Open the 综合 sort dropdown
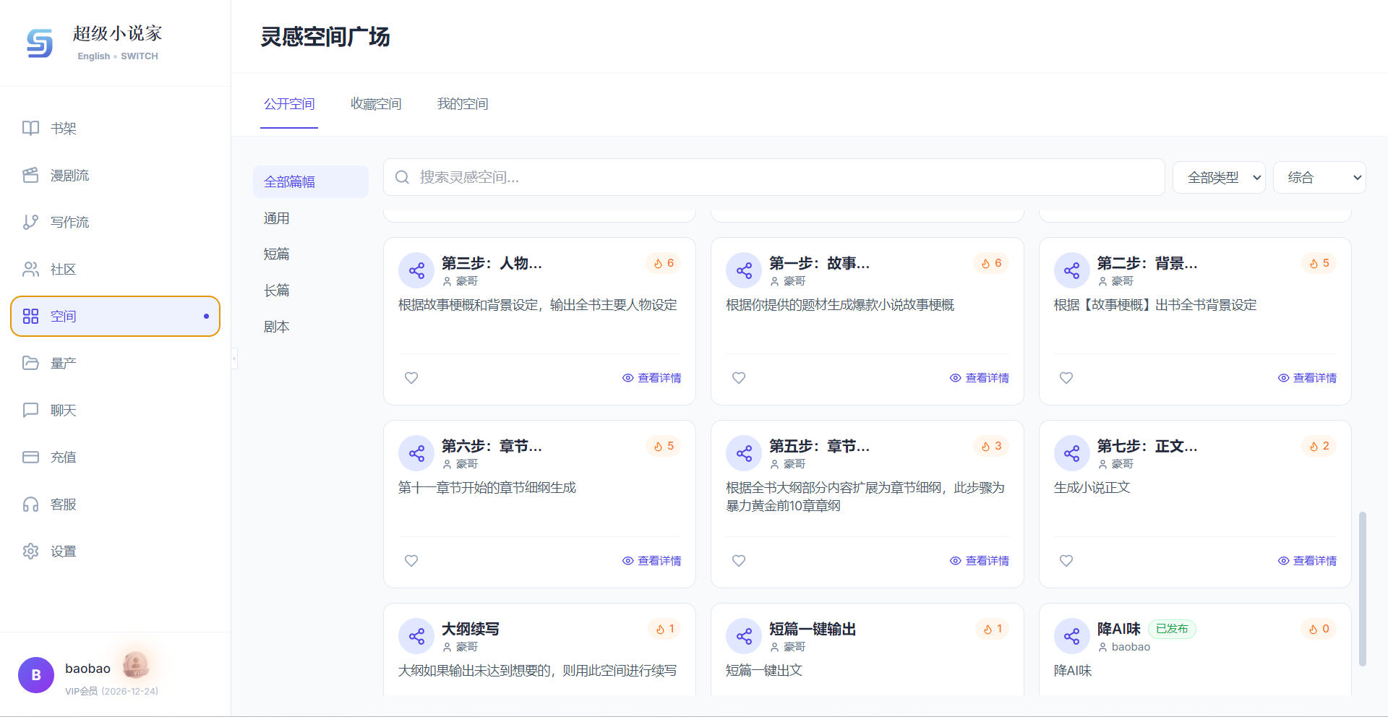 (1319, 177)
